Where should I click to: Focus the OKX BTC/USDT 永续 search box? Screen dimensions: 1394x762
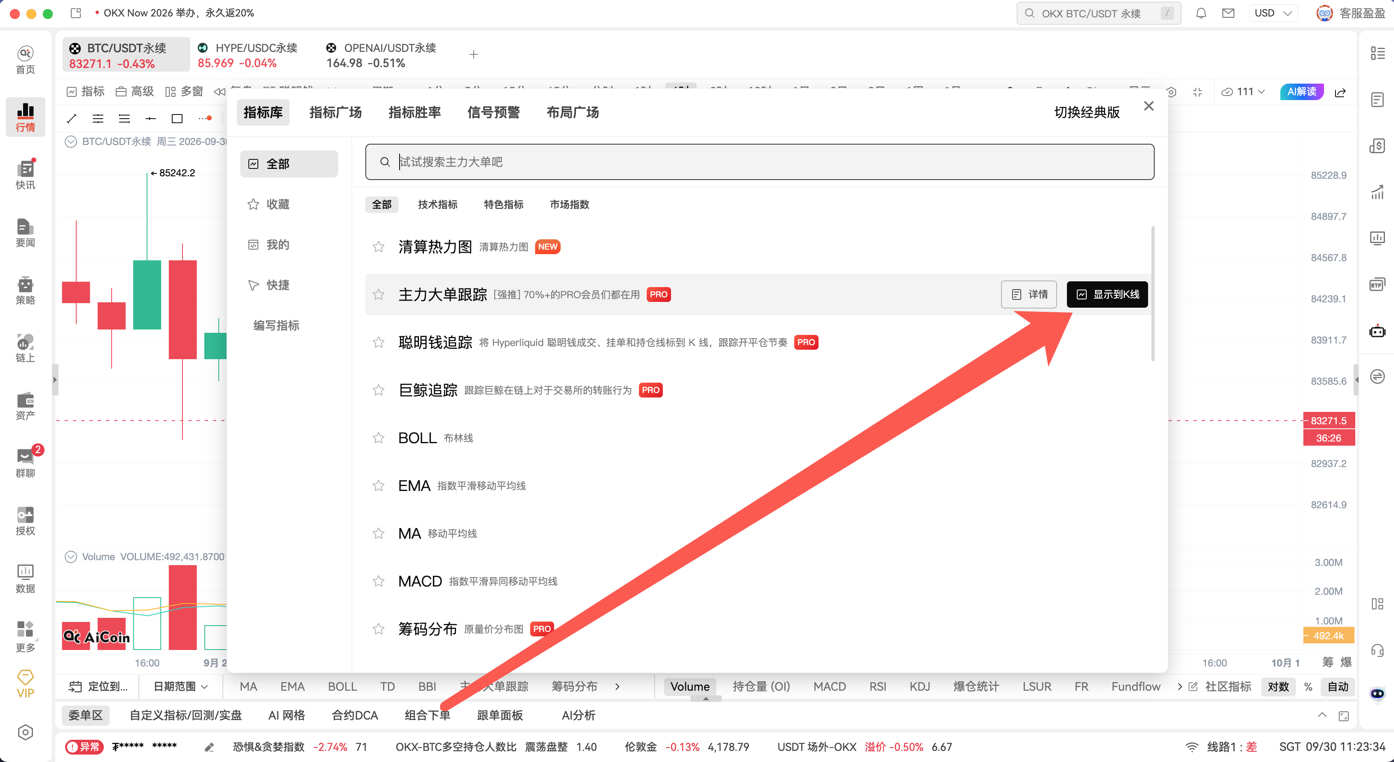pos(1099,13)
